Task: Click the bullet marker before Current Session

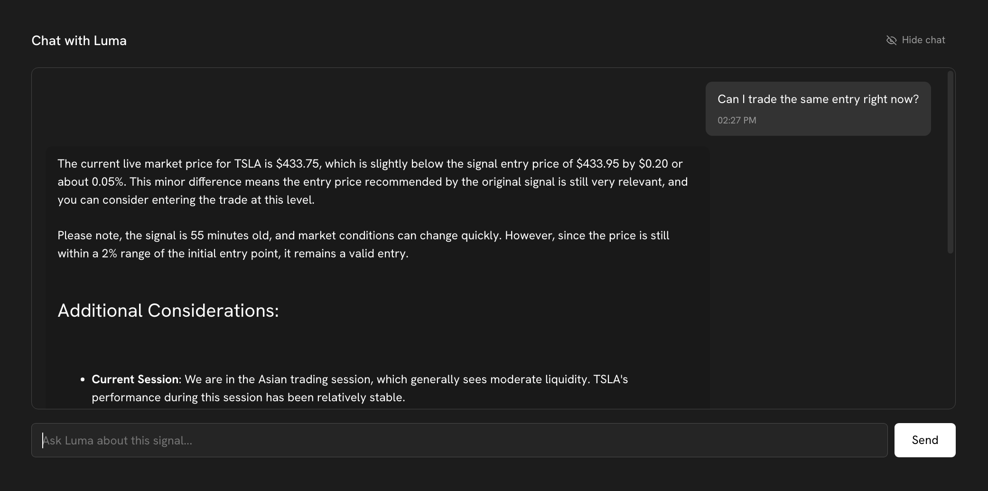Action: pos(83,380)
